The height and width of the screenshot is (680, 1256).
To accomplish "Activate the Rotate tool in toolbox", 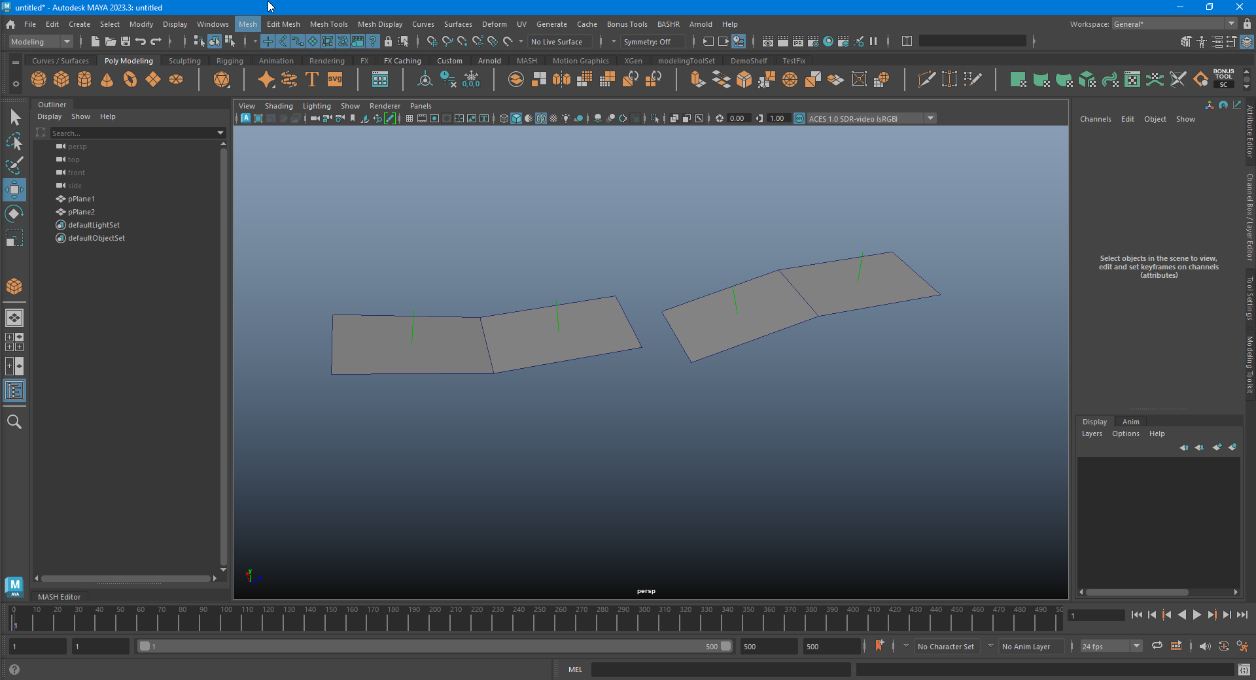I will (x=14, y=214).
